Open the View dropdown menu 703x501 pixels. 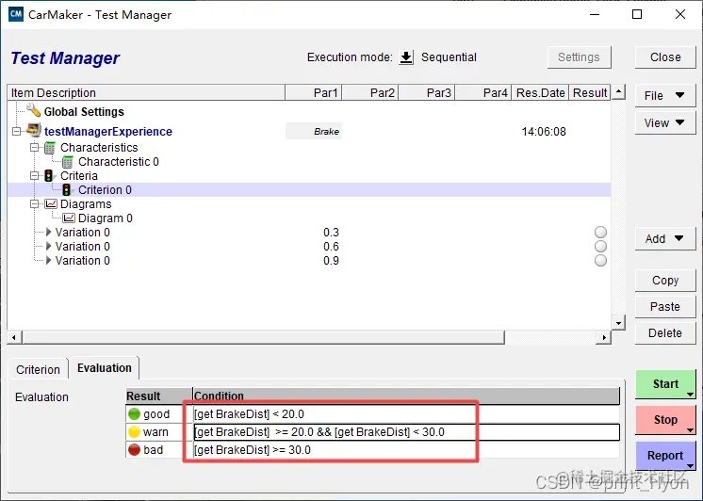coord(665,122)
